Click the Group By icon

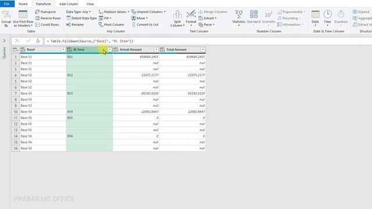click(x=6, y=15)
